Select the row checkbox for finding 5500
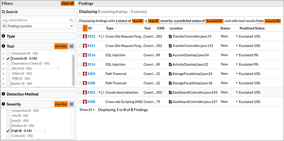Screen dimensions: 284x141 coord(80,102)
